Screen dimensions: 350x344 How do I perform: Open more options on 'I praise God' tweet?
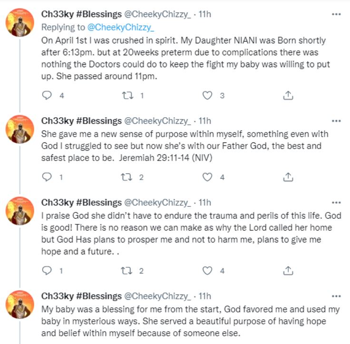click(336, 202)
